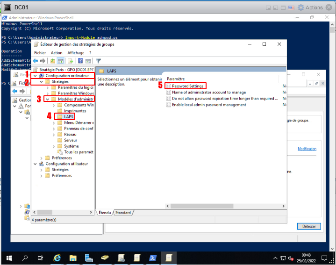336x265 pixels.
Task: Click the Back arrow in editor toolbar
Action: coord(35,61)
